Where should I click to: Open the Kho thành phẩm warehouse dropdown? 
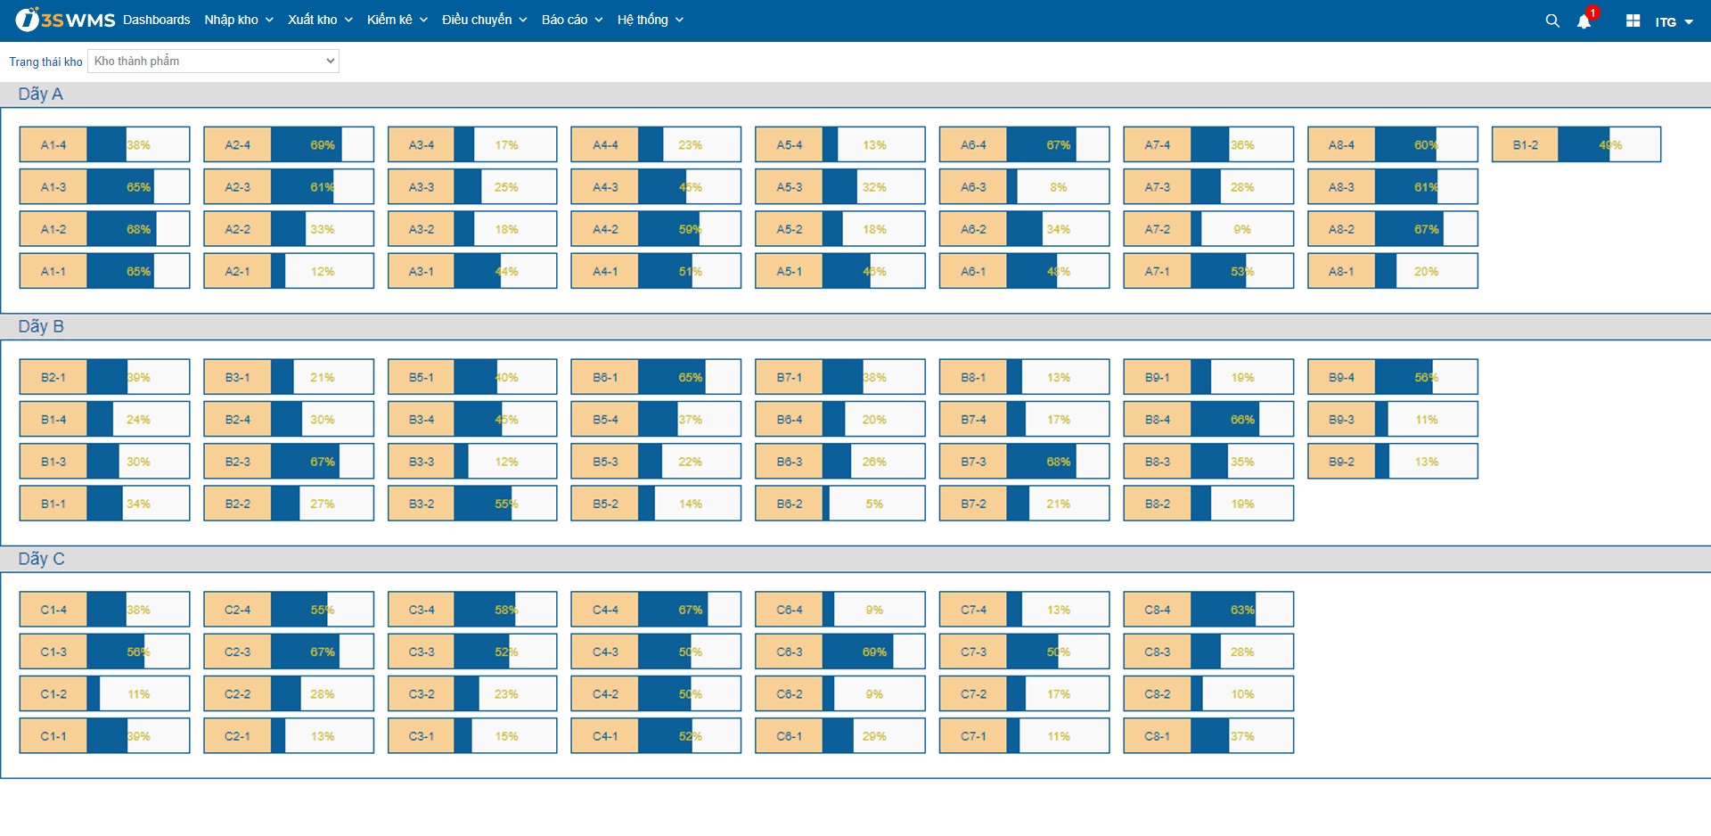click(213, 61)
